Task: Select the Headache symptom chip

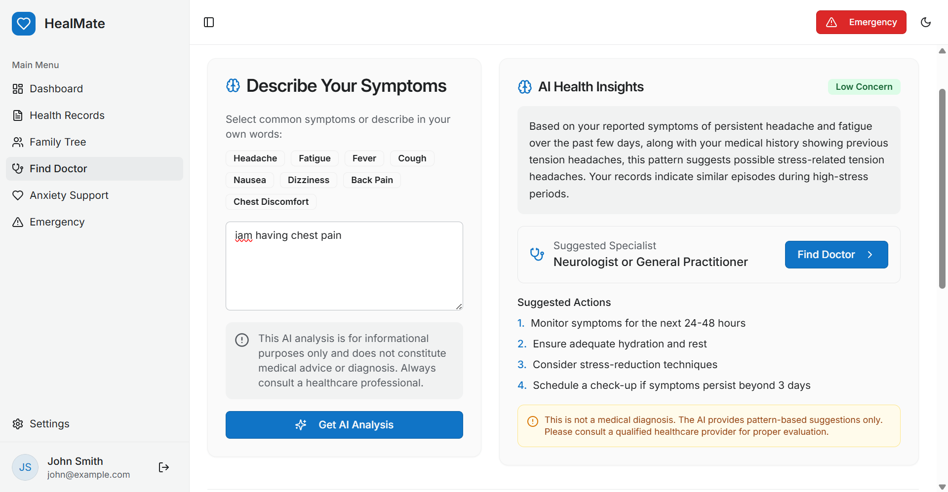Action: point(255,158)
